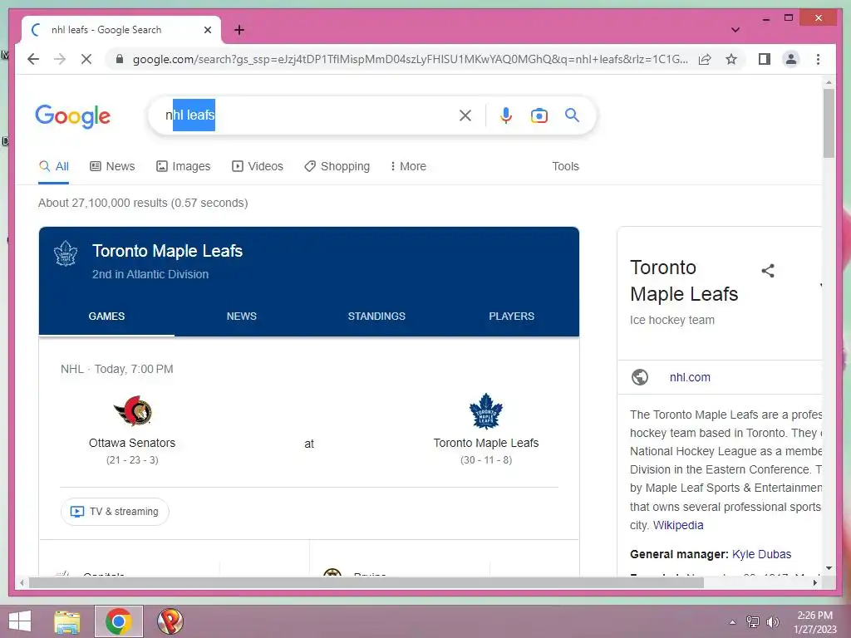The image size is (851, 638).
Task: Click the 'About 27,100,000 results' text
Action: click(143, 203)
